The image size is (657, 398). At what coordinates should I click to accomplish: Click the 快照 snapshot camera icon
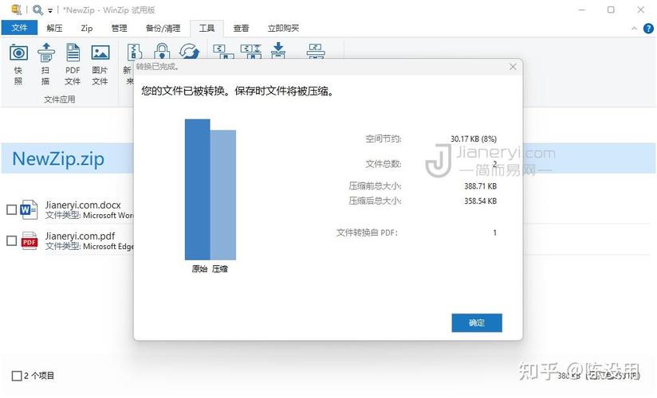(18, 53)
